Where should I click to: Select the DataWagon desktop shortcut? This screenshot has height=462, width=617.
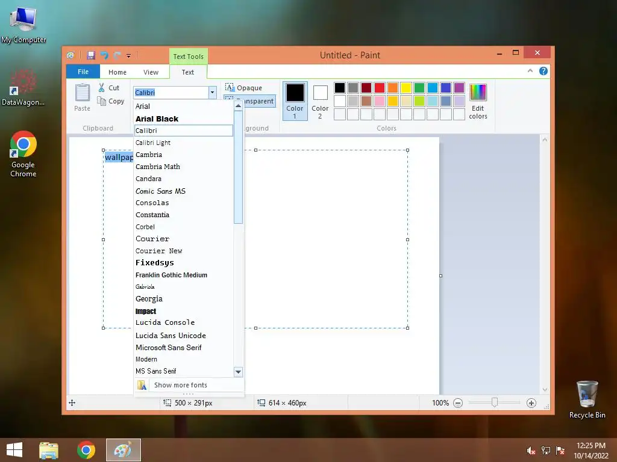(23, 88)
